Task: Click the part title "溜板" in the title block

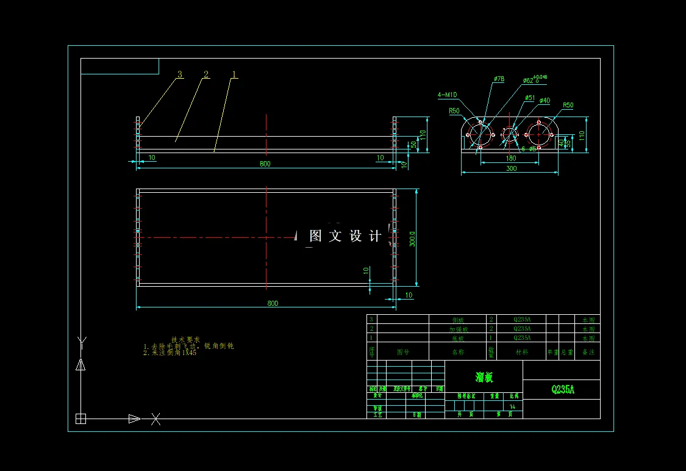Action: coord(484,377)
